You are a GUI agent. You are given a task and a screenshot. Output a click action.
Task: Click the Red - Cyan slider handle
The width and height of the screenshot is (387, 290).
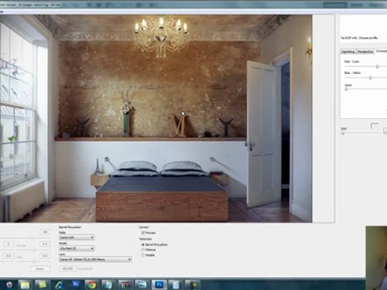(x=378, y=66)
